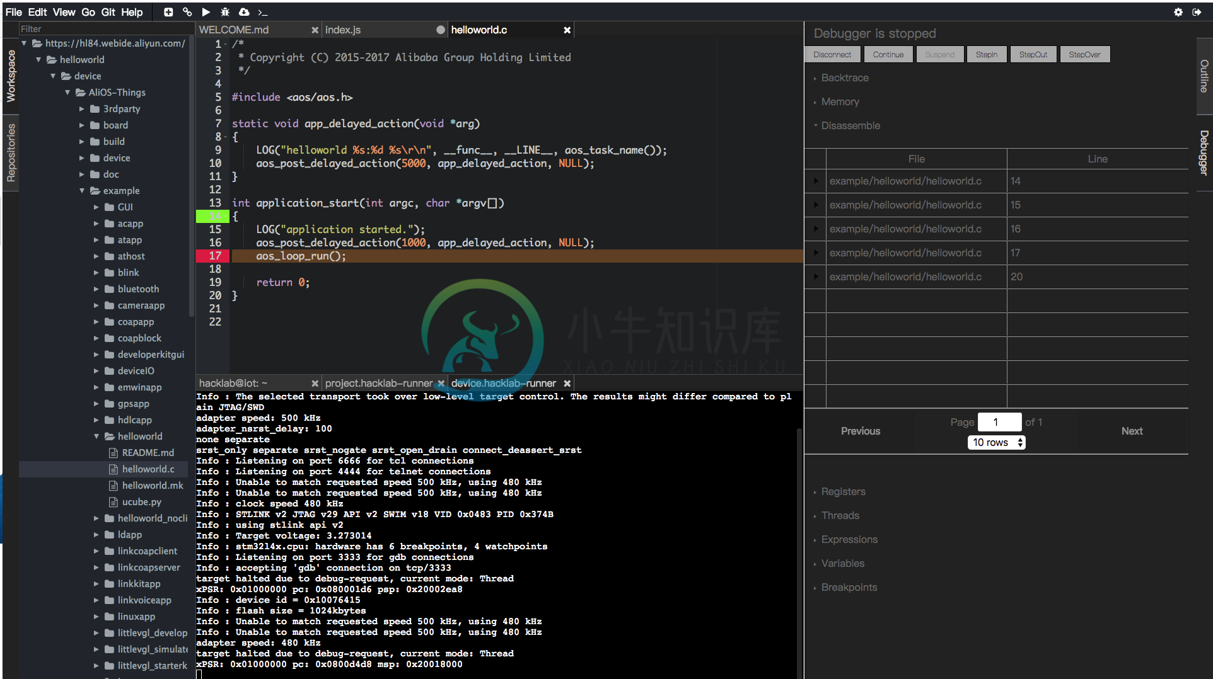1213x679 pixels.
Task: Click the new file plus icon
Action: click(x=168, y=12)
